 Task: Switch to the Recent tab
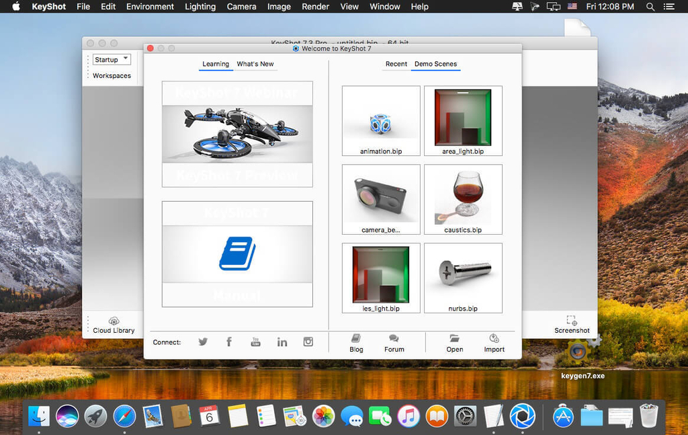396,64
